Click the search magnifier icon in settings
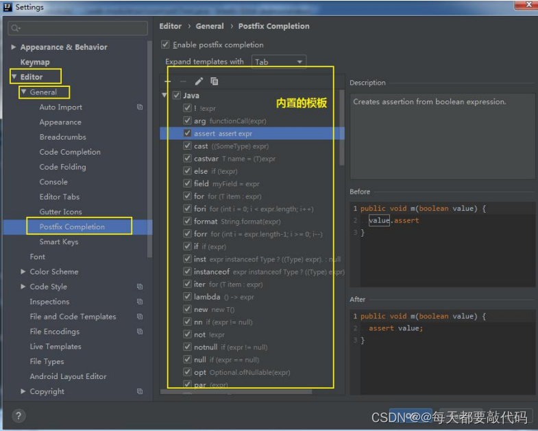Viewport: 538px width, 431px height. (x=15, y=28)
